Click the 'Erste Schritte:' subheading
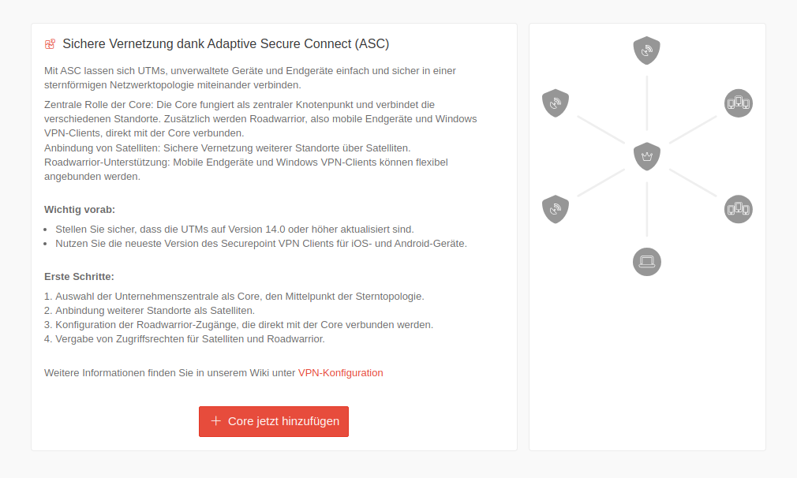The width and height of the screenshot is (797, 478). (x=79, y=277)
